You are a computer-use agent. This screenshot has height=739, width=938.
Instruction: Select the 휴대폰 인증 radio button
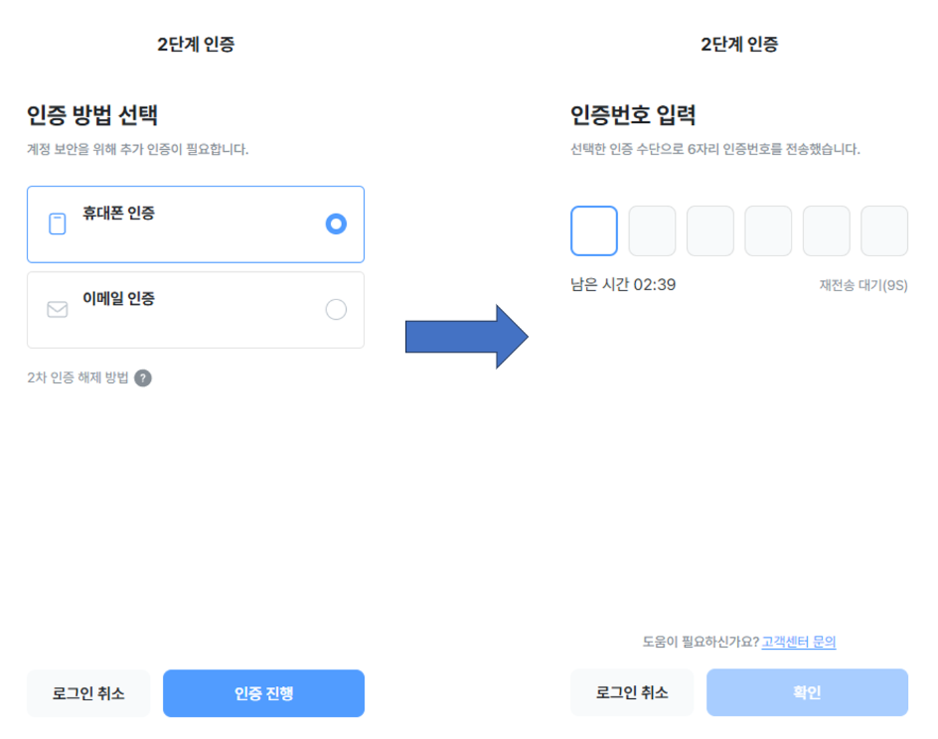coord(337,223)
